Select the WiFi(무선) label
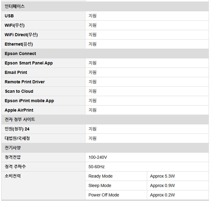 click(x=15, y=25)
